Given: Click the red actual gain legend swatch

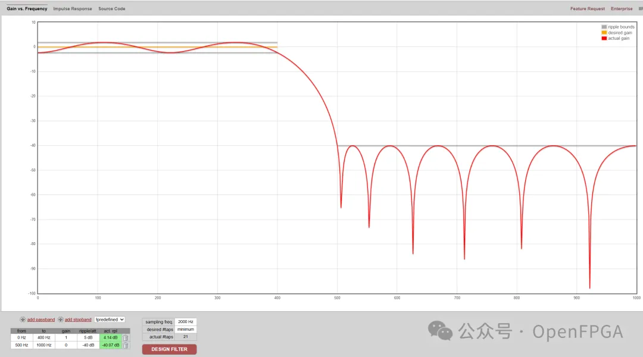Looking at the screenshot, I should coord(604,38).
